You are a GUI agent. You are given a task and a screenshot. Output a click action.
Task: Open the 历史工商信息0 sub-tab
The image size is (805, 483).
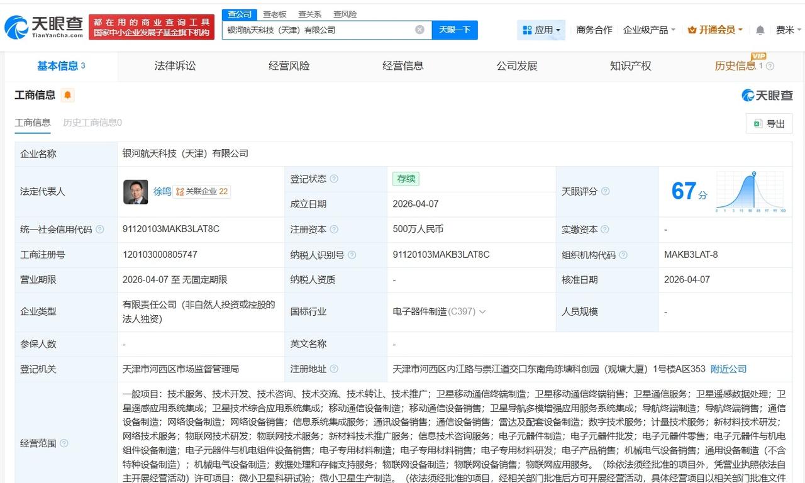[x=92, y=123]
